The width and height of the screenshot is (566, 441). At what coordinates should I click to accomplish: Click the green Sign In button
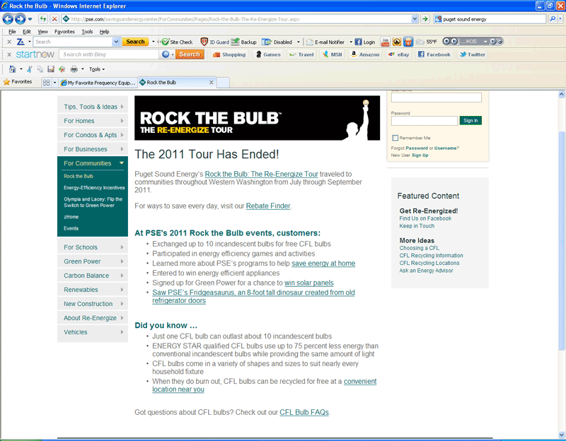(470, 121)
